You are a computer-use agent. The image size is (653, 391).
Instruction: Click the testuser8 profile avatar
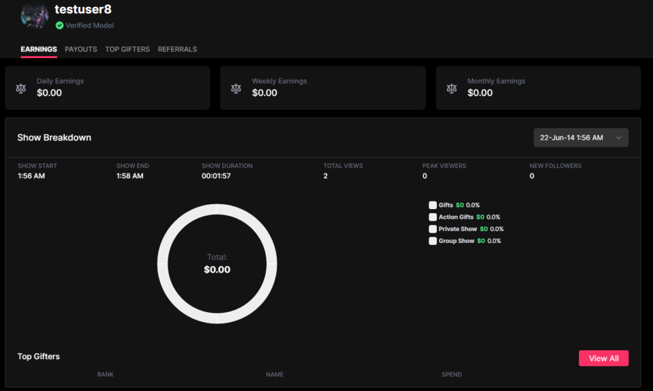34,15
